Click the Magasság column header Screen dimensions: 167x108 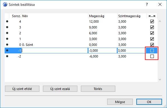97,16
